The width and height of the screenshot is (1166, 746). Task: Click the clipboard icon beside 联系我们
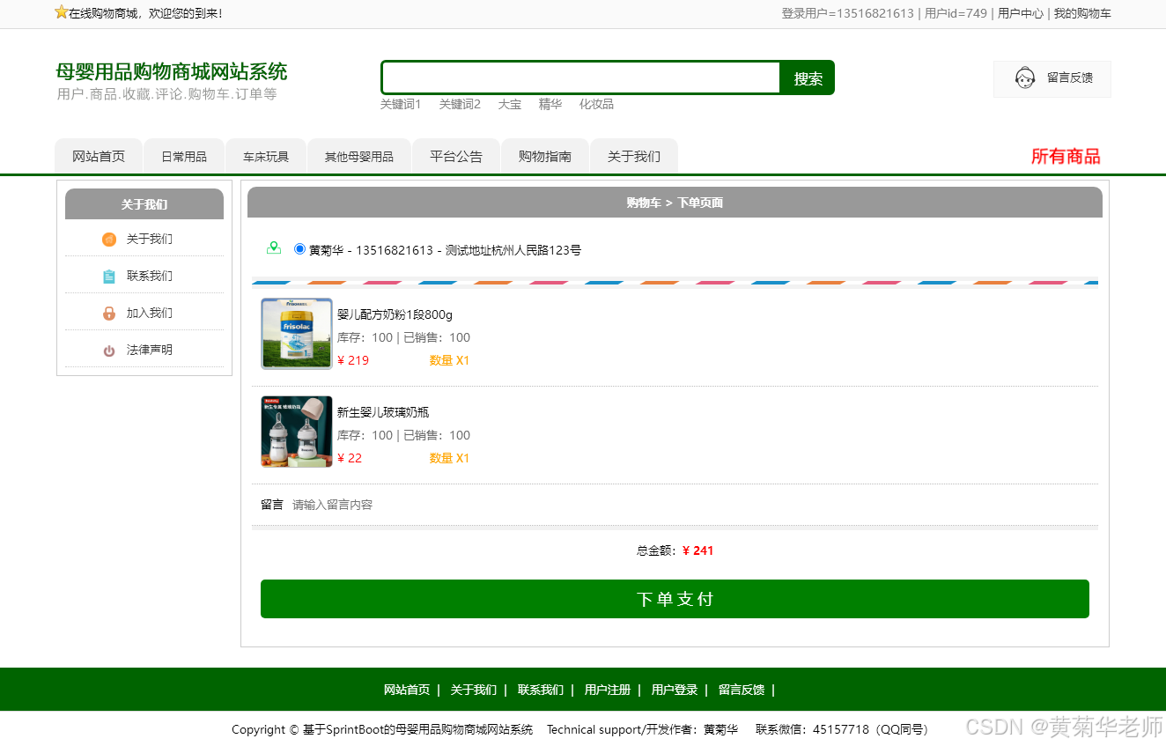(x=109, y=277)
